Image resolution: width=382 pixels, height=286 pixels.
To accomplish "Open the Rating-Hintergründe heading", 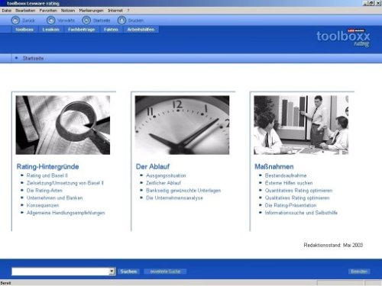I will 47,166.
